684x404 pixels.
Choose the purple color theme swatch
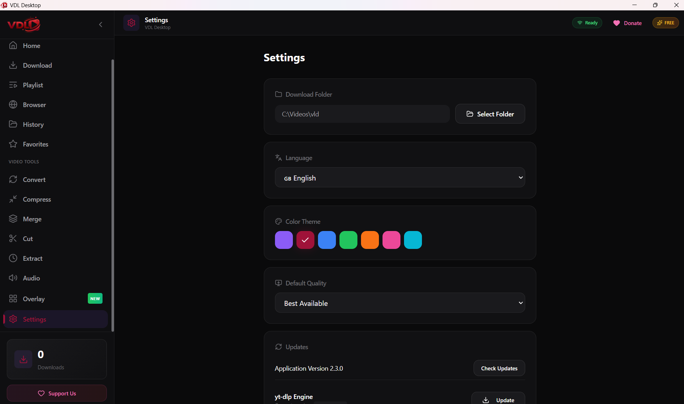pyautogui.click(x=284, y=240)
